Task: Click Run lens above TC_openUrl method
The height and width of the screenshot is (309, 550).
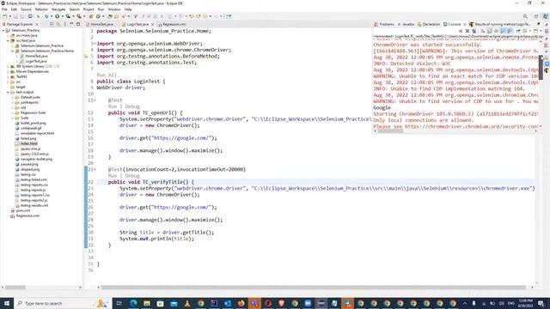Action: (x=113, y=106)
